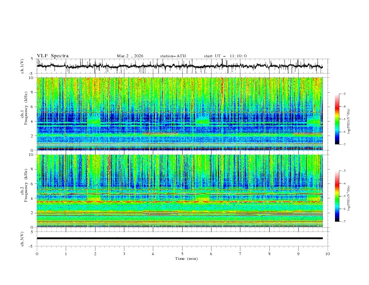Screen dimensions: 369x285
Task: Click the ch.2 spectrogram color scale bar
Action: [x=337, y=196]
